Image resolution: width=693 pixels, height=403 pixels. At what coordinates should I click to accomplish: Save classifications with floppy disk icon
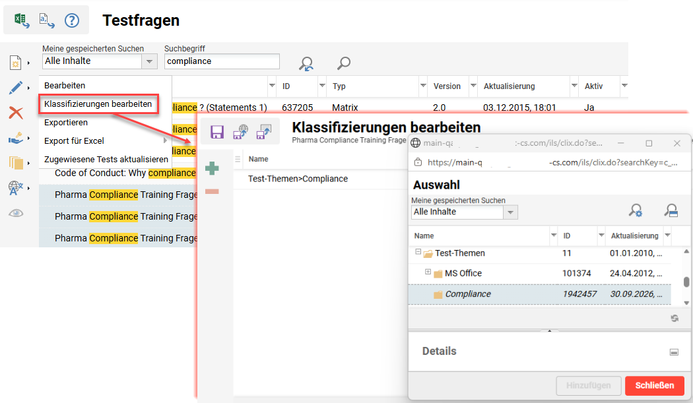tap(217, 132)
